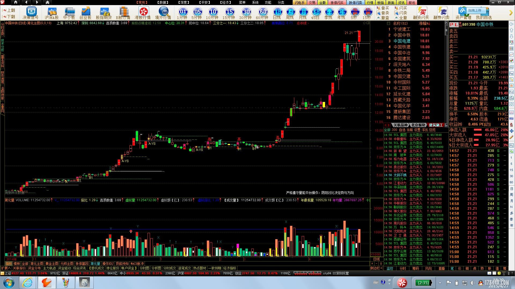Open the 【深度】 menu tab
Viewport: 515px width, 289px height.
coord(184,2)
